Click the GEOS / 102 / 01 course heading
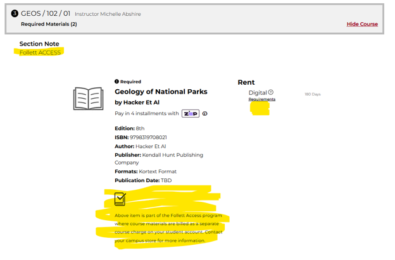395x260 pixels. coord(46,13)
